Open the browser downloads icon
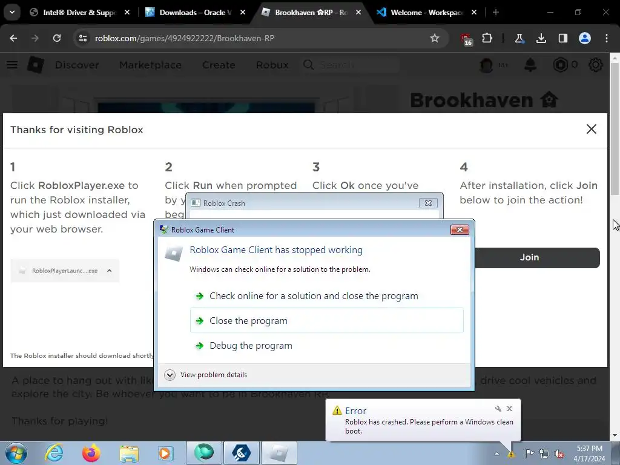The width and height of the screenshot is (620, 465). click(x=541, y=38)
